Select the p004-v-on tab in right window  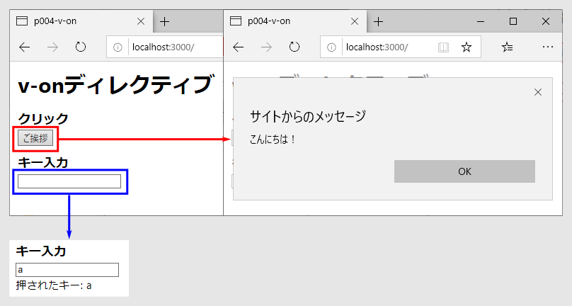tap(294, 21)
